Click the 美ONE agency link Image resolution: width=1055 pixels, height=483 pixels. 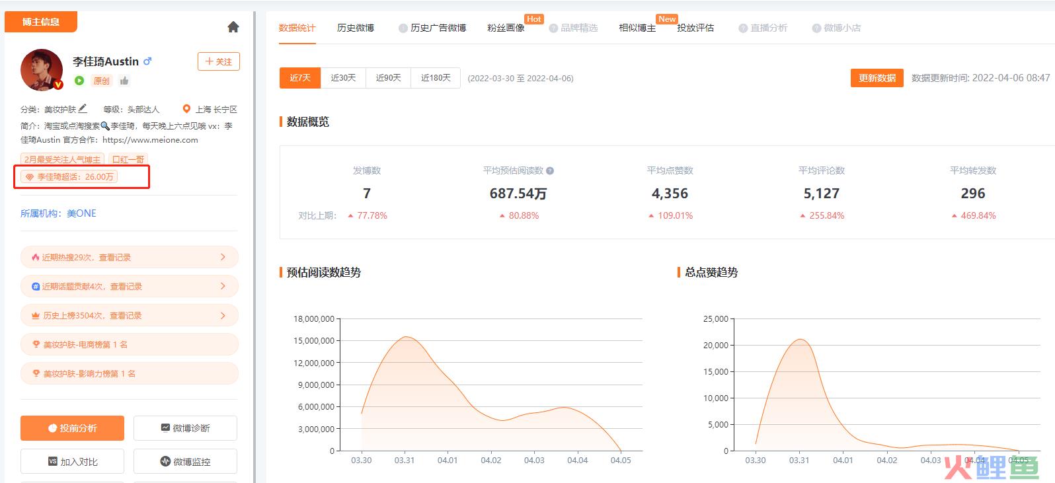point(81,213)
